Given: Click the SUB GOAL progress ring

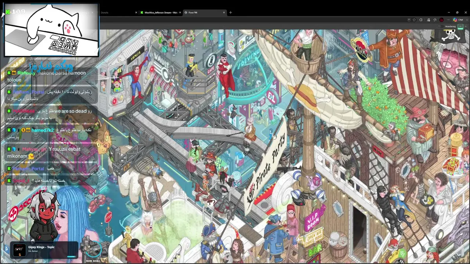Looking at the screenshot, I should (x=93, y=249).
